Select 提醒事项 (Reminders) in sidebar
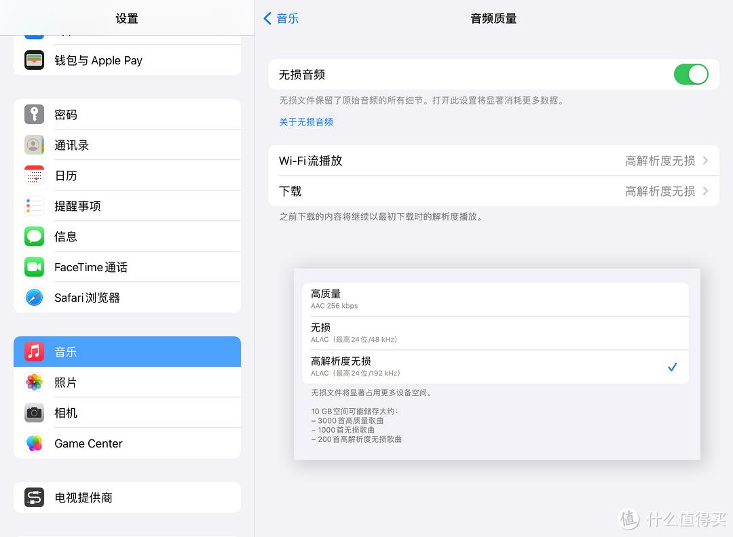The width and height of the screenshot is (733, 537). point(35,205)
